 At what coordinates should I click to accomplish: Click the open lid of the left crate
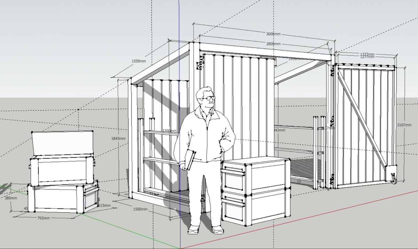point(63,143)
